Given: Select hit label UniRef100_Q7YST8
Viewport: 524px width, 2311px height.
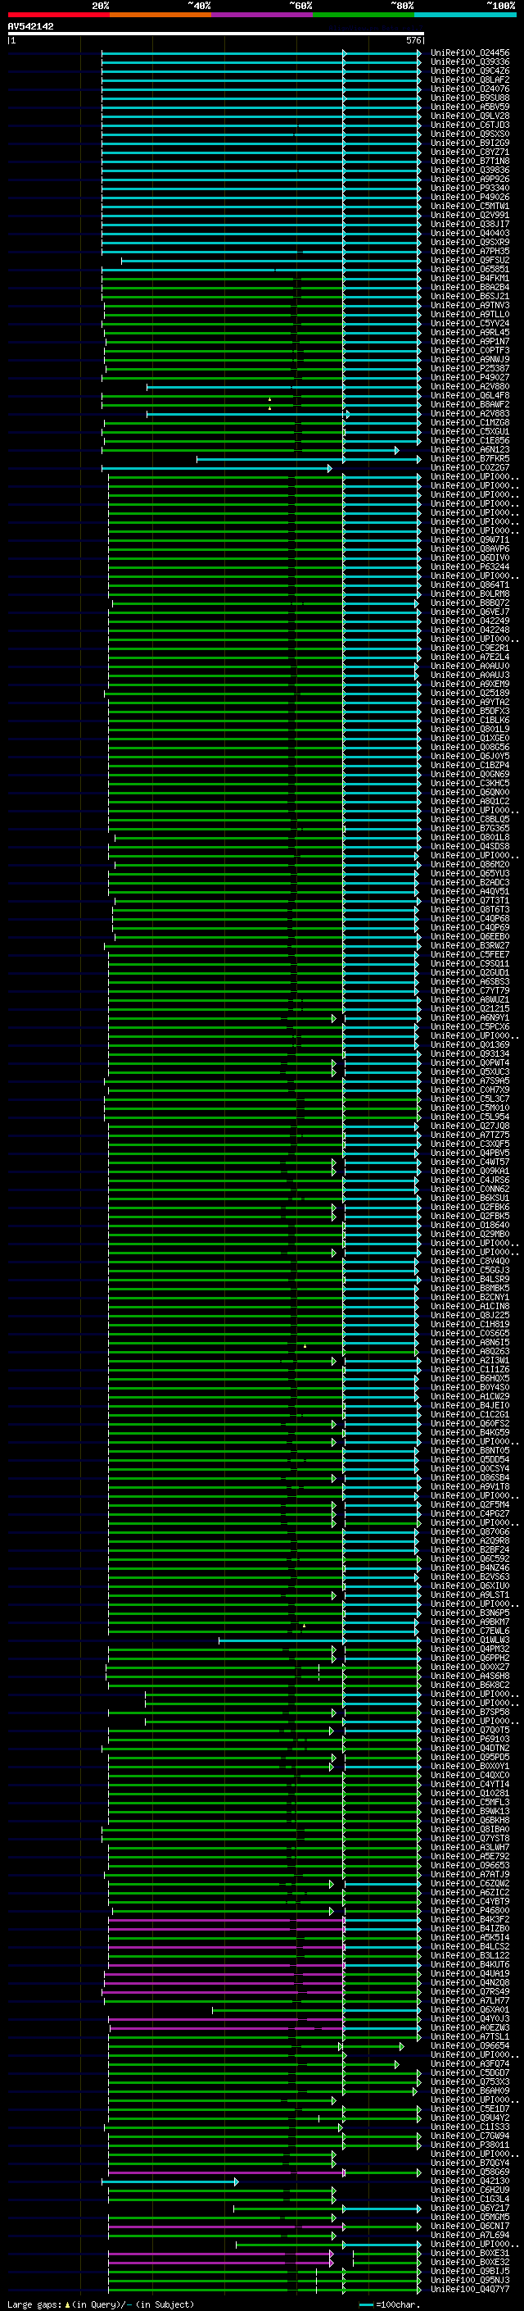Looking at the screenshot, I should point(470,1838).
